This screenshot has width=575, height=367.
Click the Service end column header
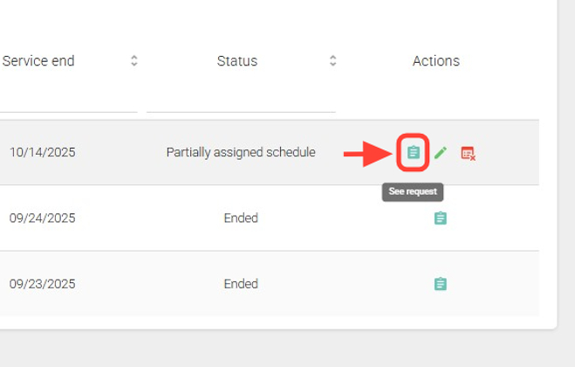38,61
